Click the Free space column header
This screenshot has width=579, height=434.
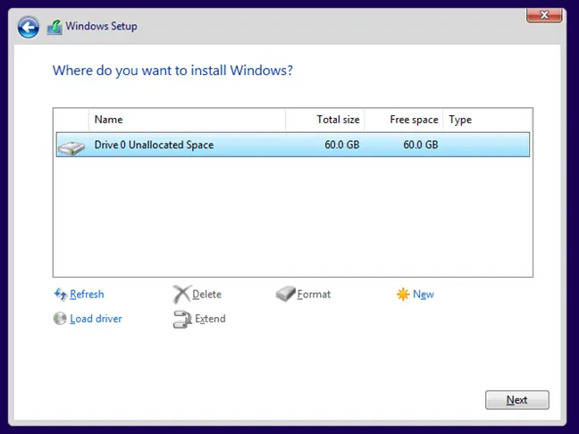coord(414,120)
